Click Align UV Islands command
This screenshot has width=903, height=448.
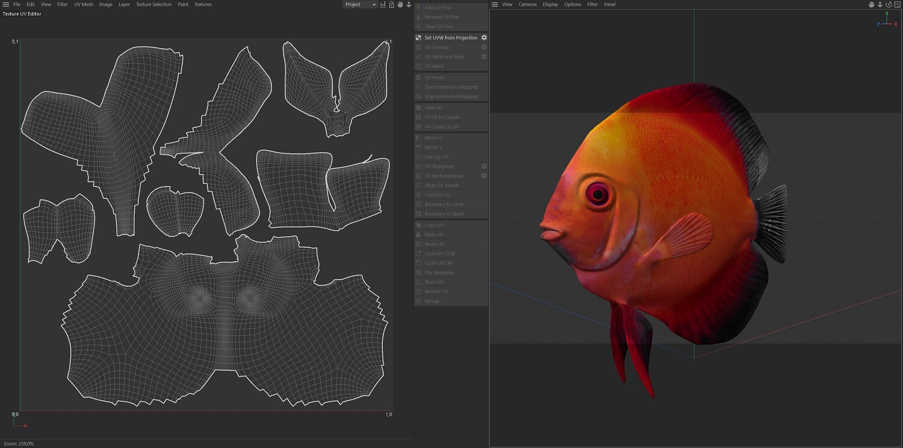[x=451, y=185]
